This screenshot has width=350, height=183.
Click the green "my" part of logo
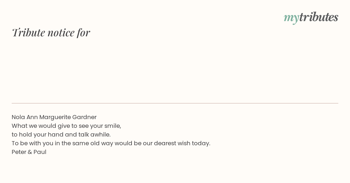tap(291, 18)
